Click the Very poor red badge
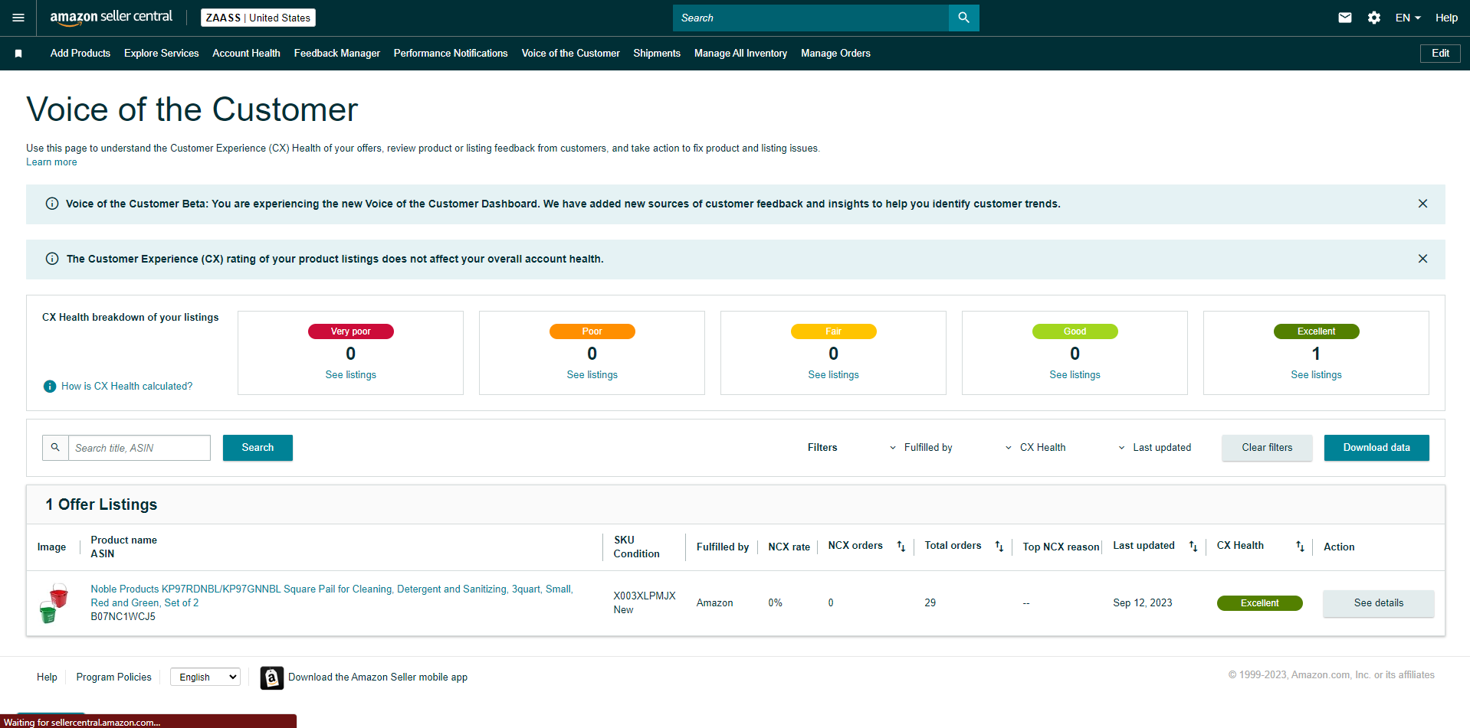 [x=351, y=331]
